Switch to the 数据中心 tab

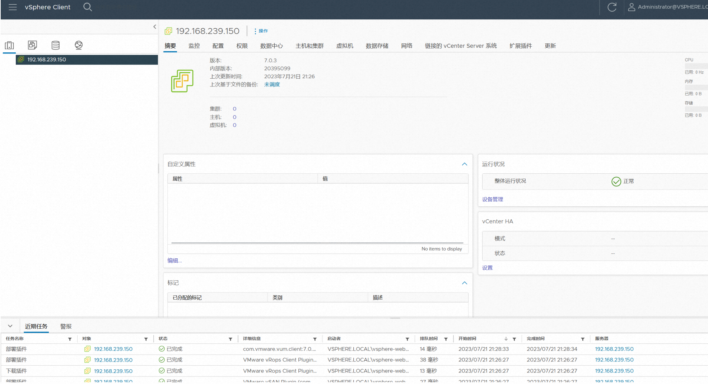(271, 46)
